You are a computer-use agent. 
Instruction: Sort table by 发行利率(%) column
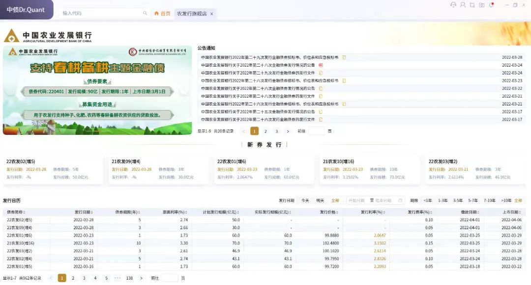pyautogui.click(x=373, y=212)
